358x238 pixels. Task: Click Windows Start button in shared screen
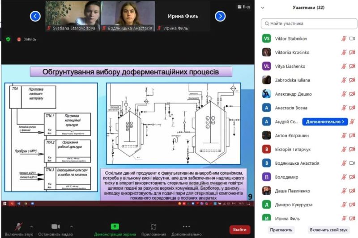tap(4, 203)
